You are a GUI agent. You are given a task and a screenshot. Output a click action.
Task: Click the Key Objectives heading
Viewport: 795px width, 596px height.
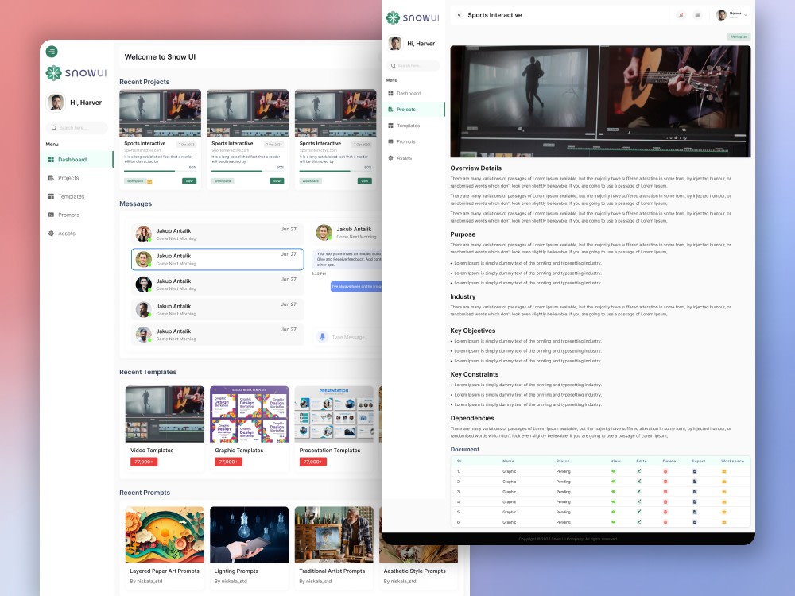click(472, 331)
